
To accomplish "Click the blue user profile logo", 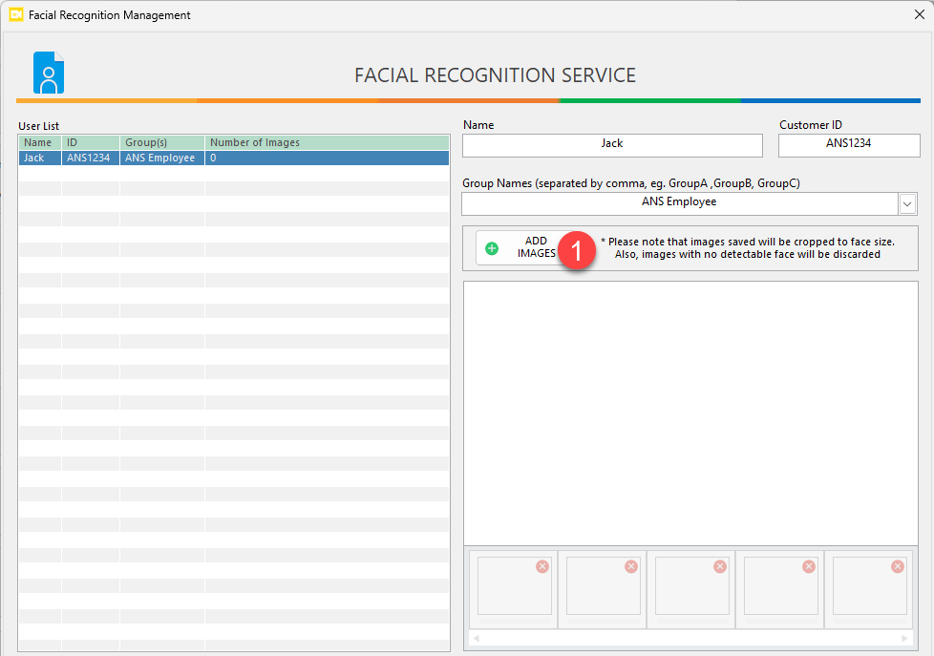I will pyautogui.click(x=49, y=73).
